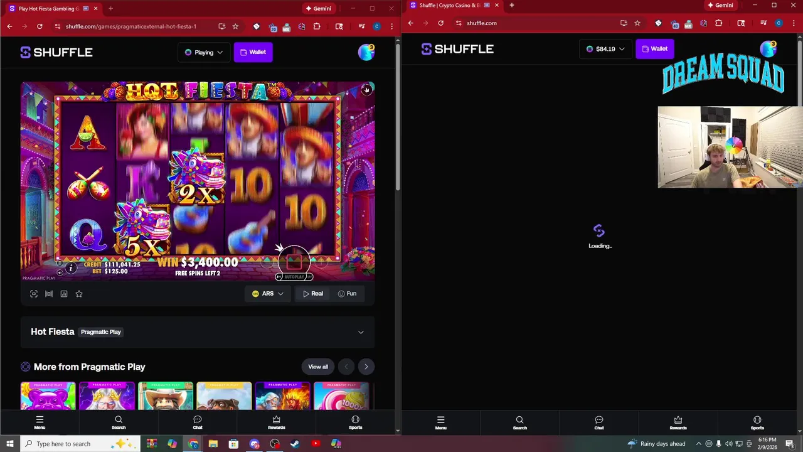The image size is (803, 452).
Task: Open Chat in right window bottom bar
Action: click(599, 423)
